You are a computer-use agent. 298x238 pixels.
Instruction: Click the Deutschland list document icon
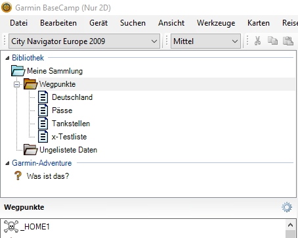coord(43,97)
